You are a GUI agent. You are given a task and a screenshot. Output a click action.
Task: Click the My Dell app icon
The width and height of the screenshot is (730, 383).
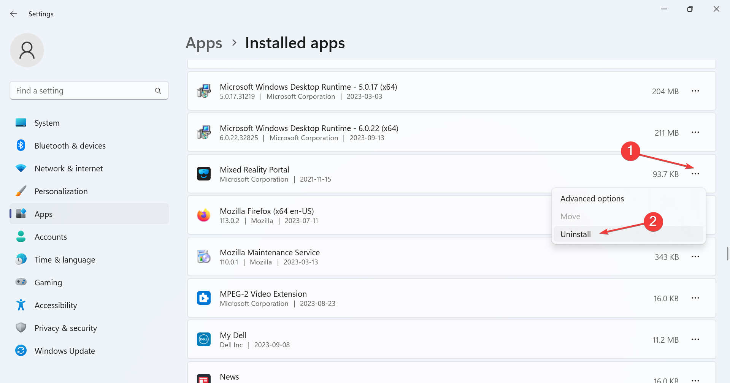tap(204, 339)
